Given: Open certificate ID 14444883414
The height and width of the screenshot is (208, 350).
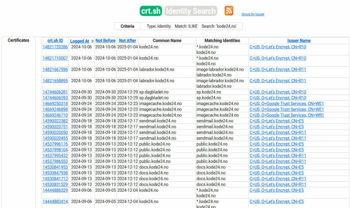Looking at the screenshot, I should point(55,201).
